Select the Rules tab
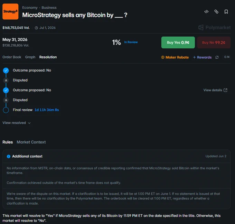This screenshot has height=224, width=235. coord(8,142)
